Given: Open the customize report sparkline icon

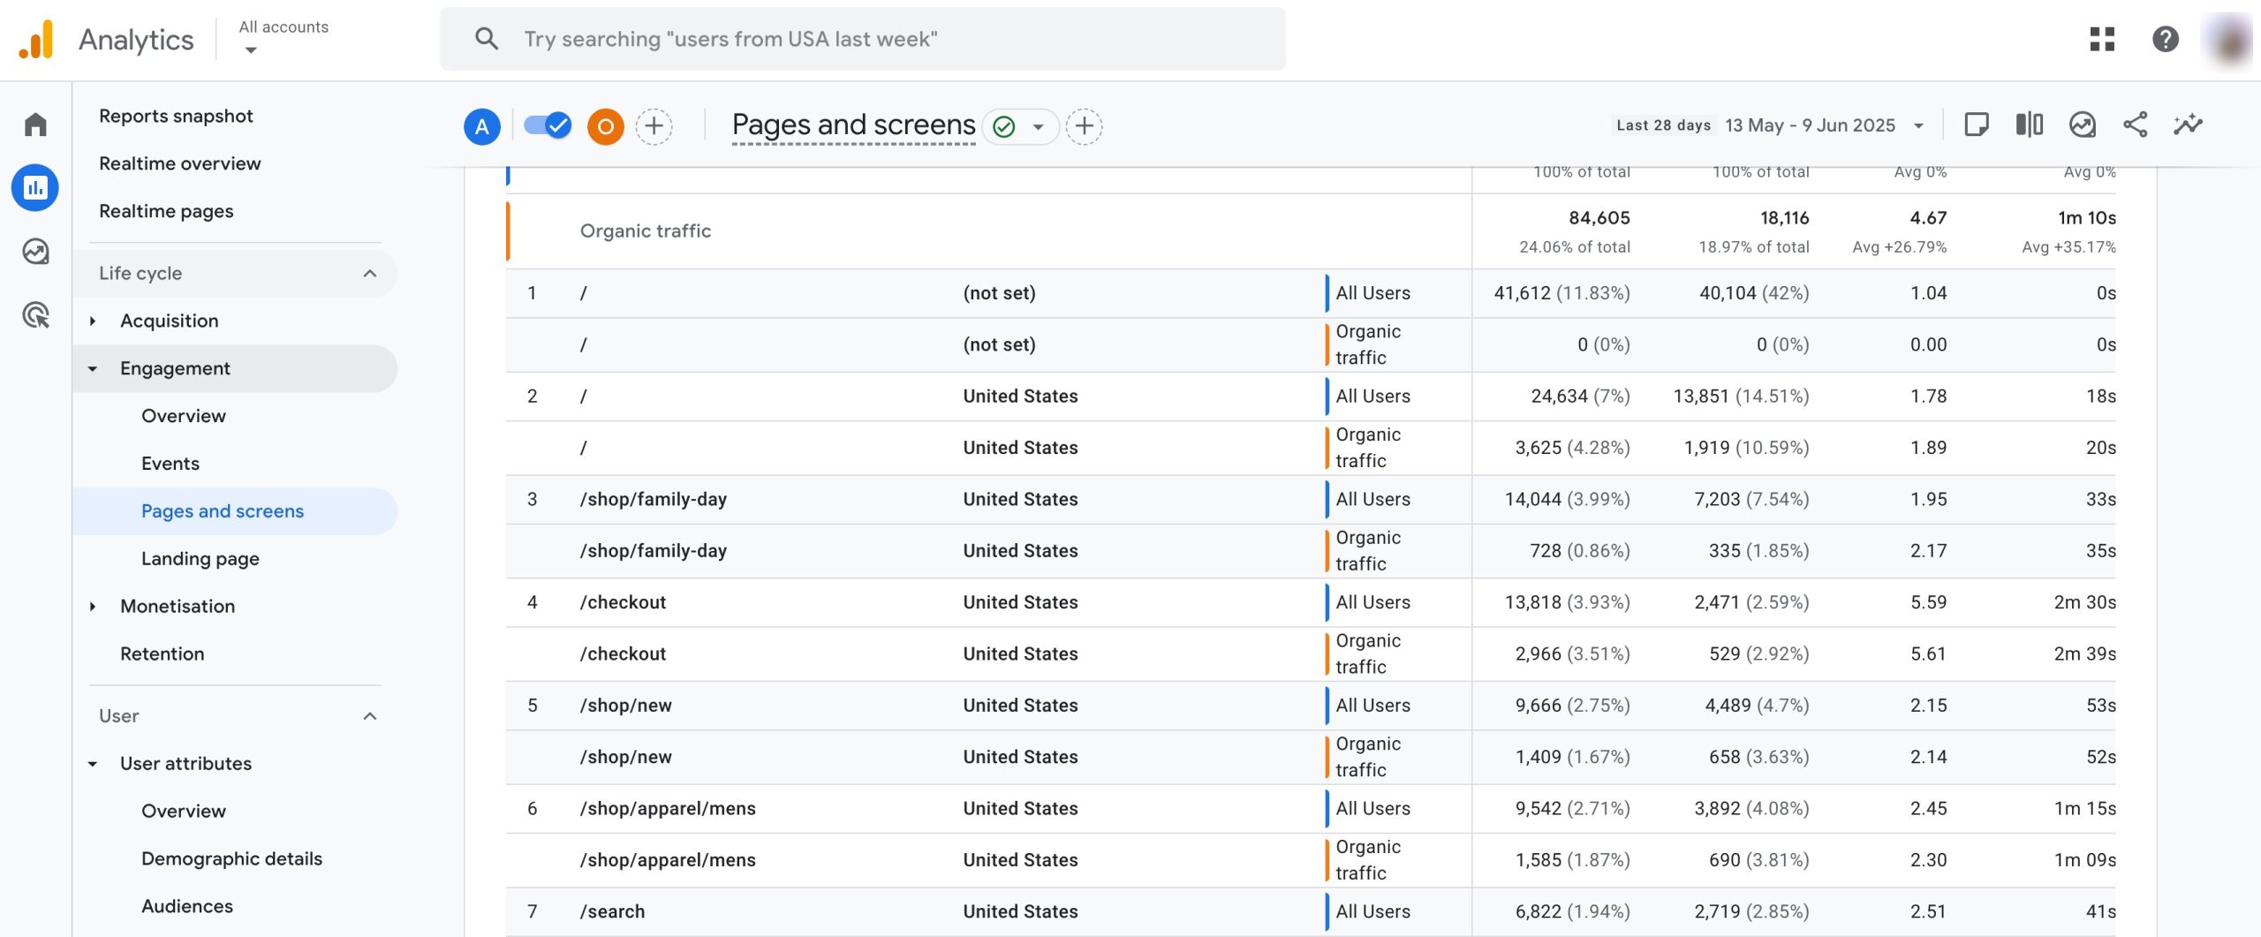Looking at the screenshot, I should 2189,125.
